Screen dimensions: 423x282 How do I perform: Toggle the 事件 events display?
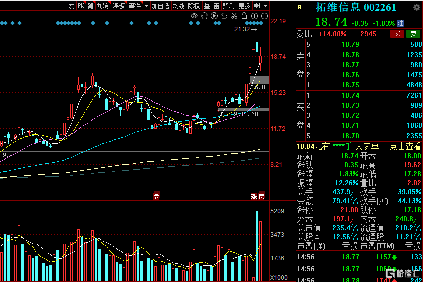click(x=135, y=6)
